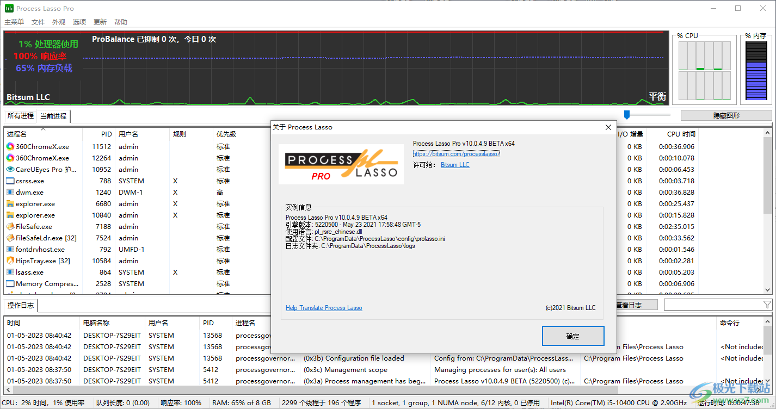Sort process list by CPU 时间 column
The image size is (776, 409).
(680, 134)
